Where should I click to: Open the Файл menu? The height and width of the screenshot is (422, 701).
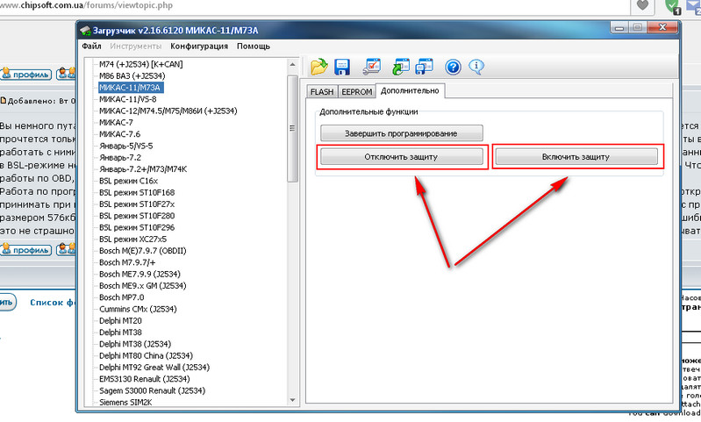[x=91, y=46]
